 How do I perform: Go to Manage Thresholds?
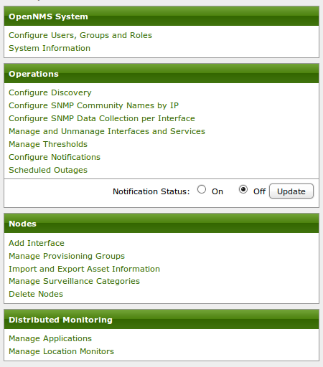[48, 144]
